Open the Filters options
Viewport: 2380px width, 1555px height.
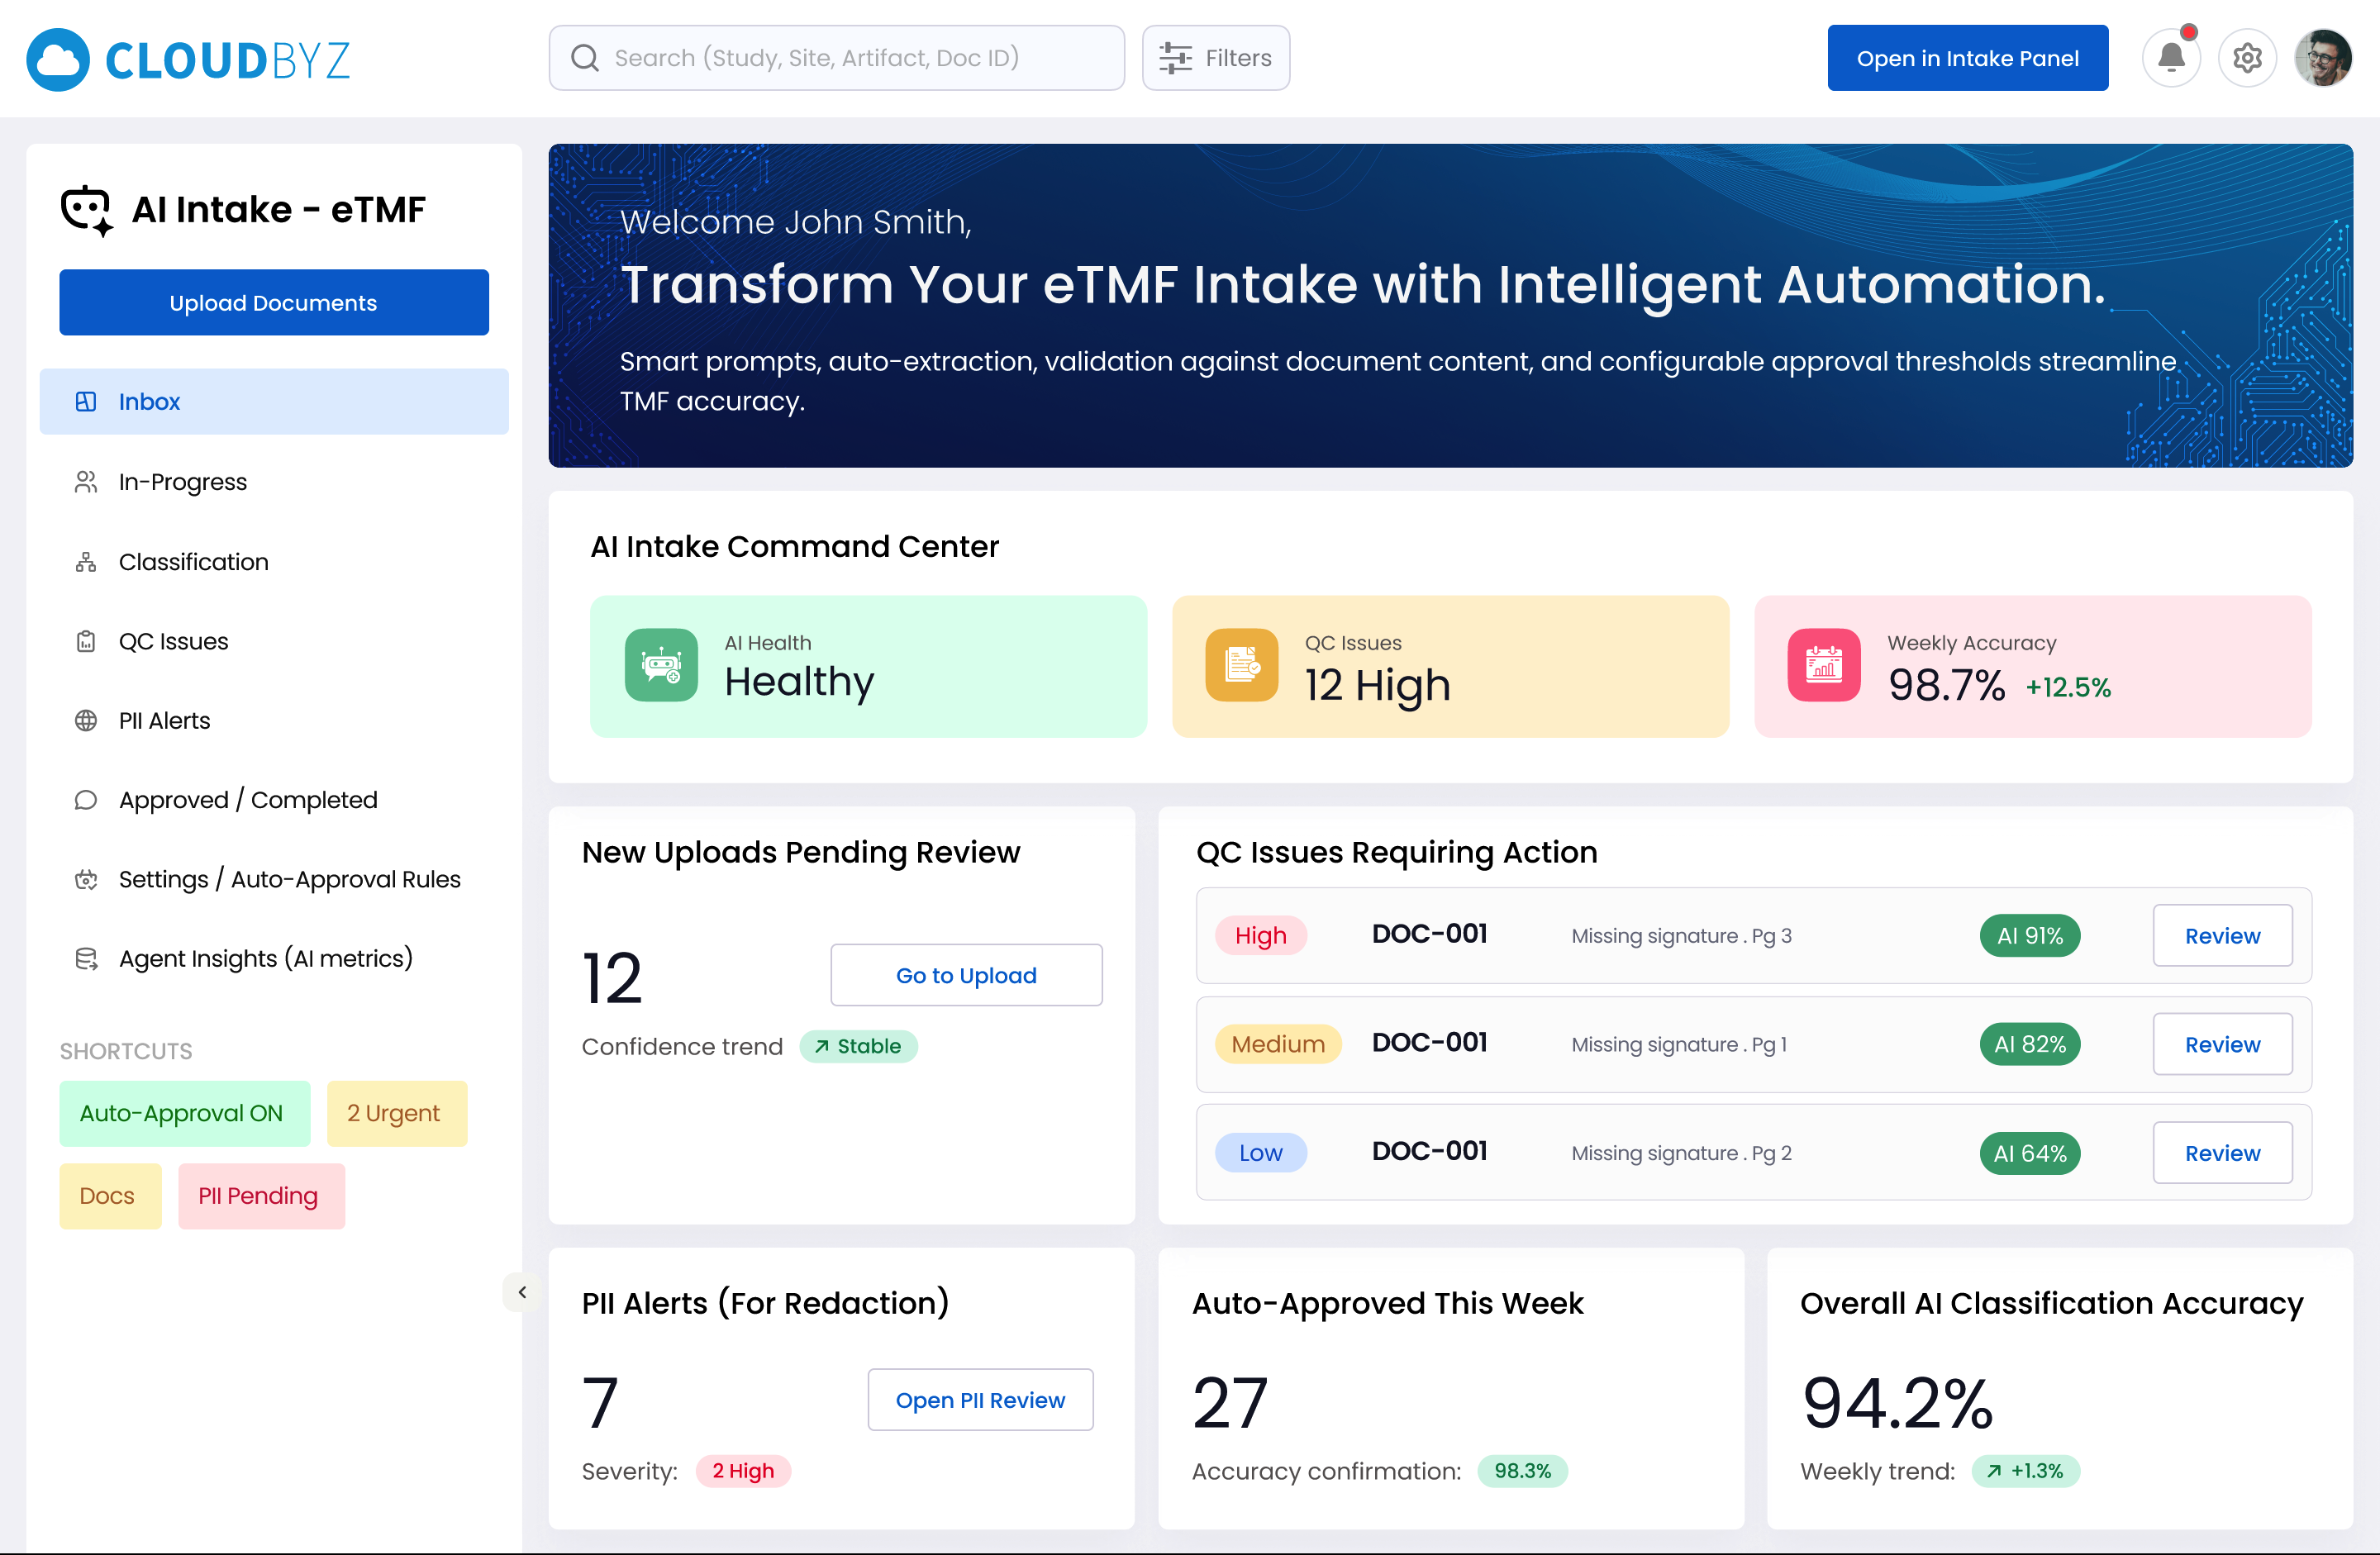pyautogui.click(x=1215, y=58)
